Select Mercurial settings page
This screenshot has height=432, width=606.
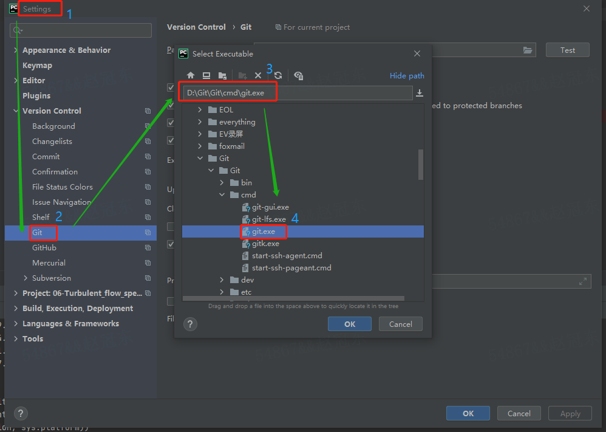(49, 263)
